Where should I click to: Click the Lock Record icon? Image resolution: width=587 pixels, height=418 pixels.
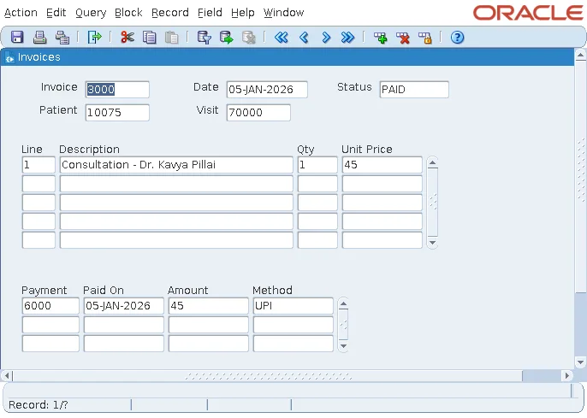pos(425,38)
